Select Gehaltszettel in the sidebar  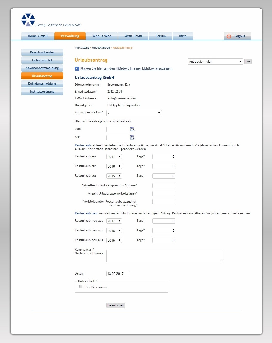(x=42, y=60)
